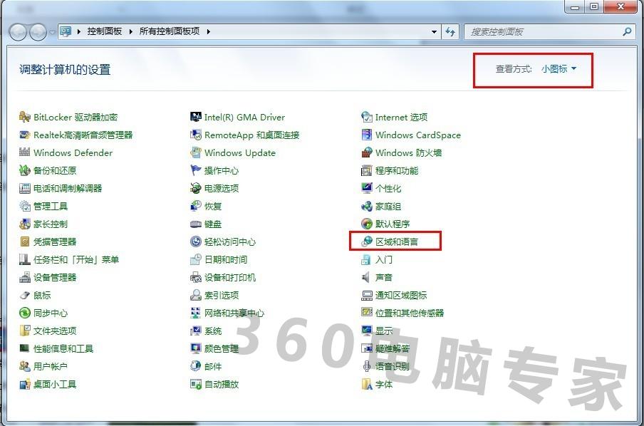
Task: Open the 位置和其他传感器 link
Action: click(410, 313)
